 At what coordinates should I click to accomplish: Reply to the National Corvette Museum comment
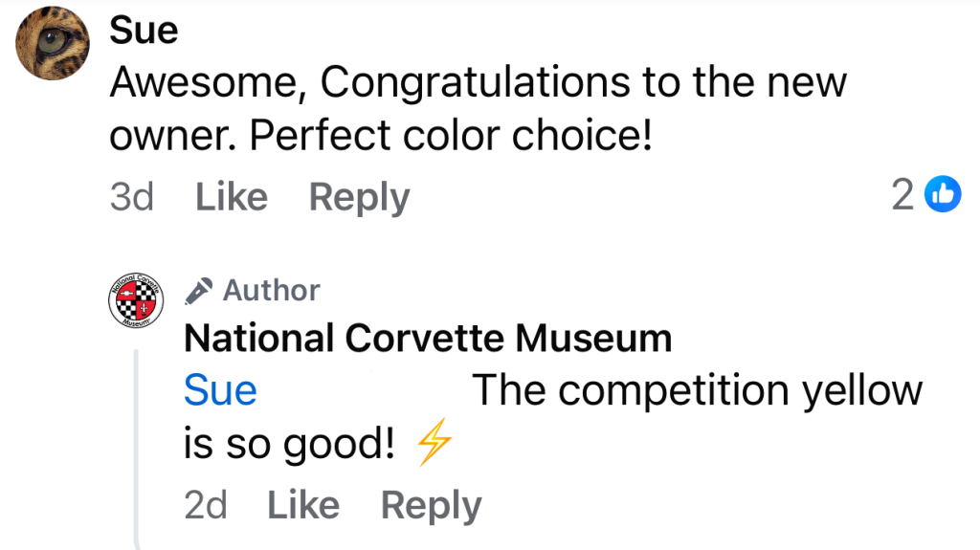click(x=431, y=505)
